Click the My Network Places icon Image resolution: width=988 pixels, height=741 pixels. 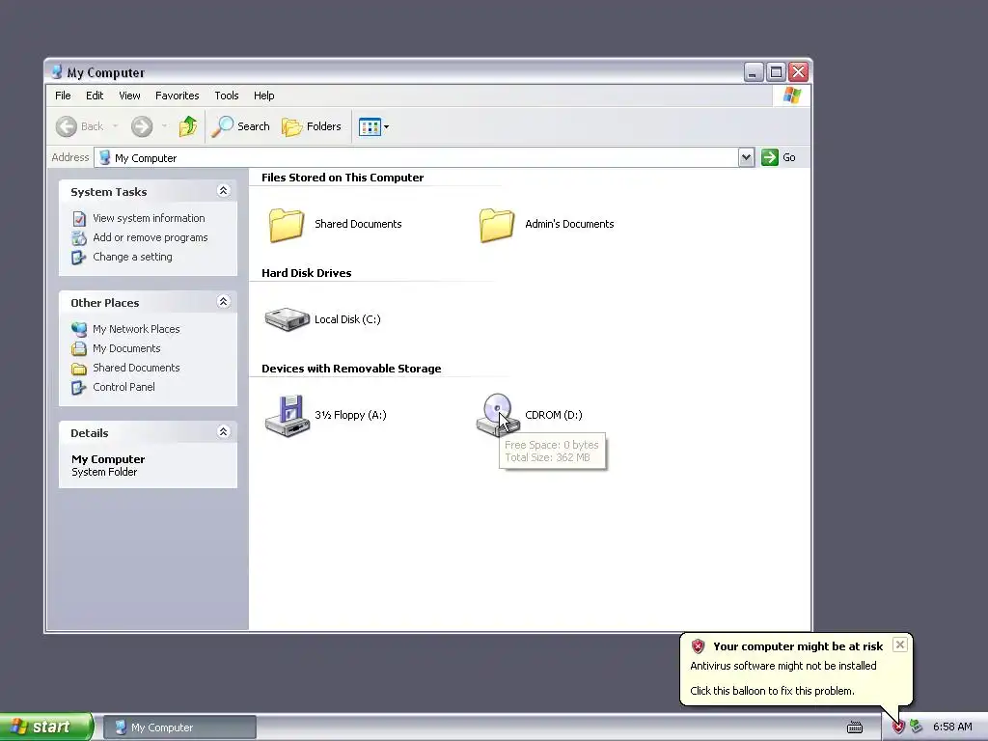click(79, 329)
